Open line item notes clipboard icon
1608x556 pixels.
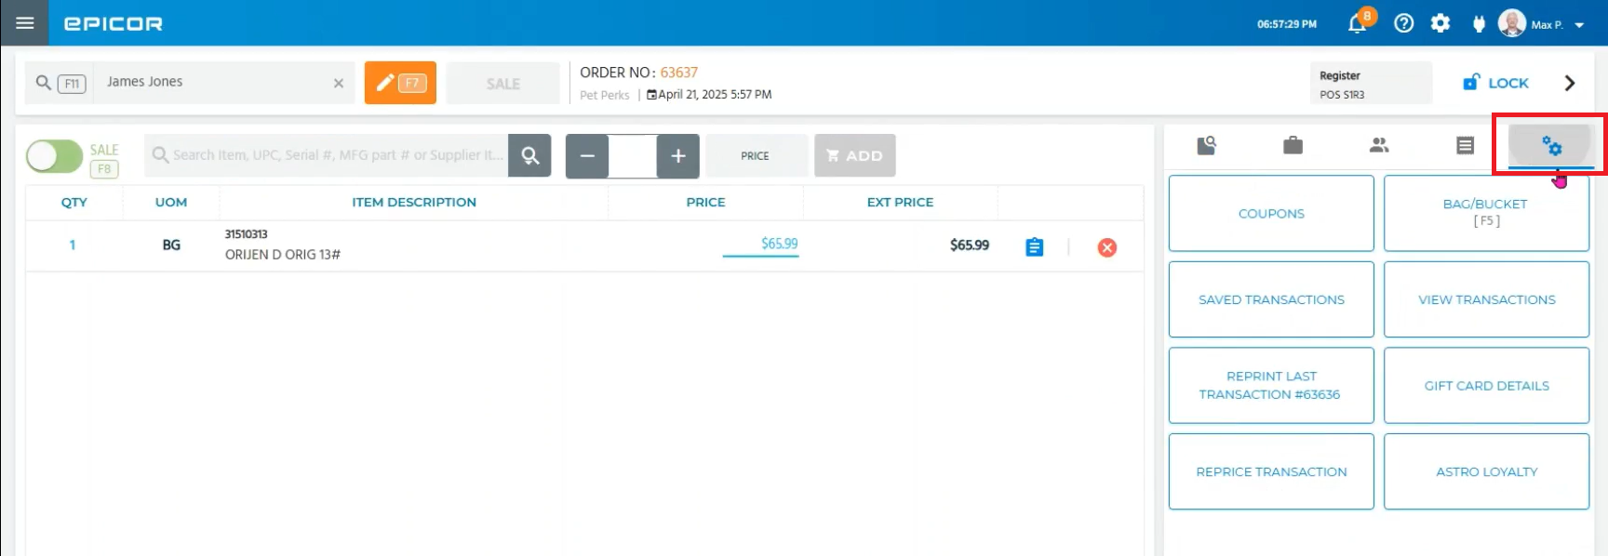(1034, 247)
